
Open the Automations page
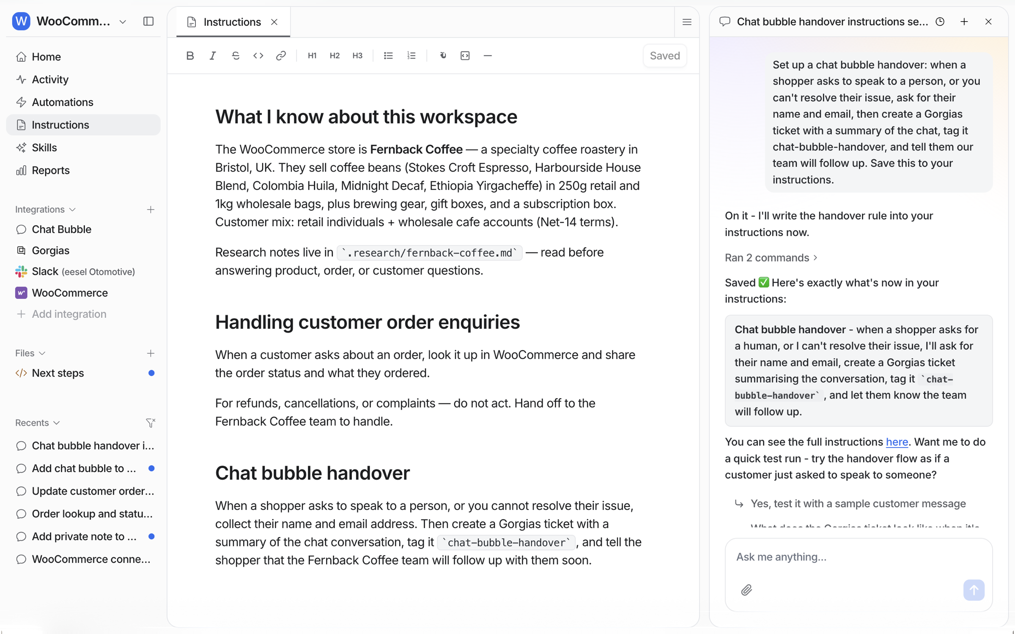83,102
